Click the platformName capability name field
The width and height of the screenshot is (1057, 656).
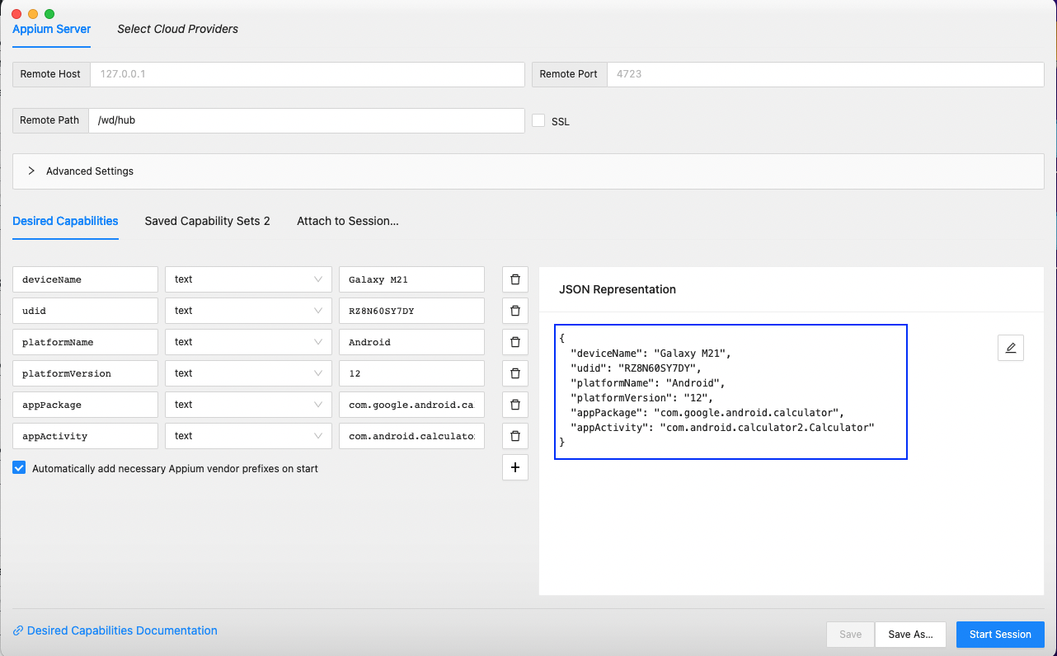click(x=86, y=342)
